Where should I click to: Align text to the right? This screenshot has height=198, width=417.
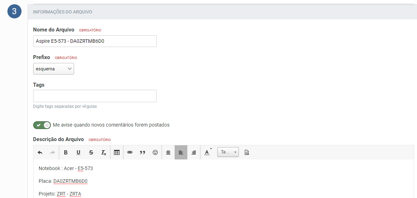click(x=194, y=152)
